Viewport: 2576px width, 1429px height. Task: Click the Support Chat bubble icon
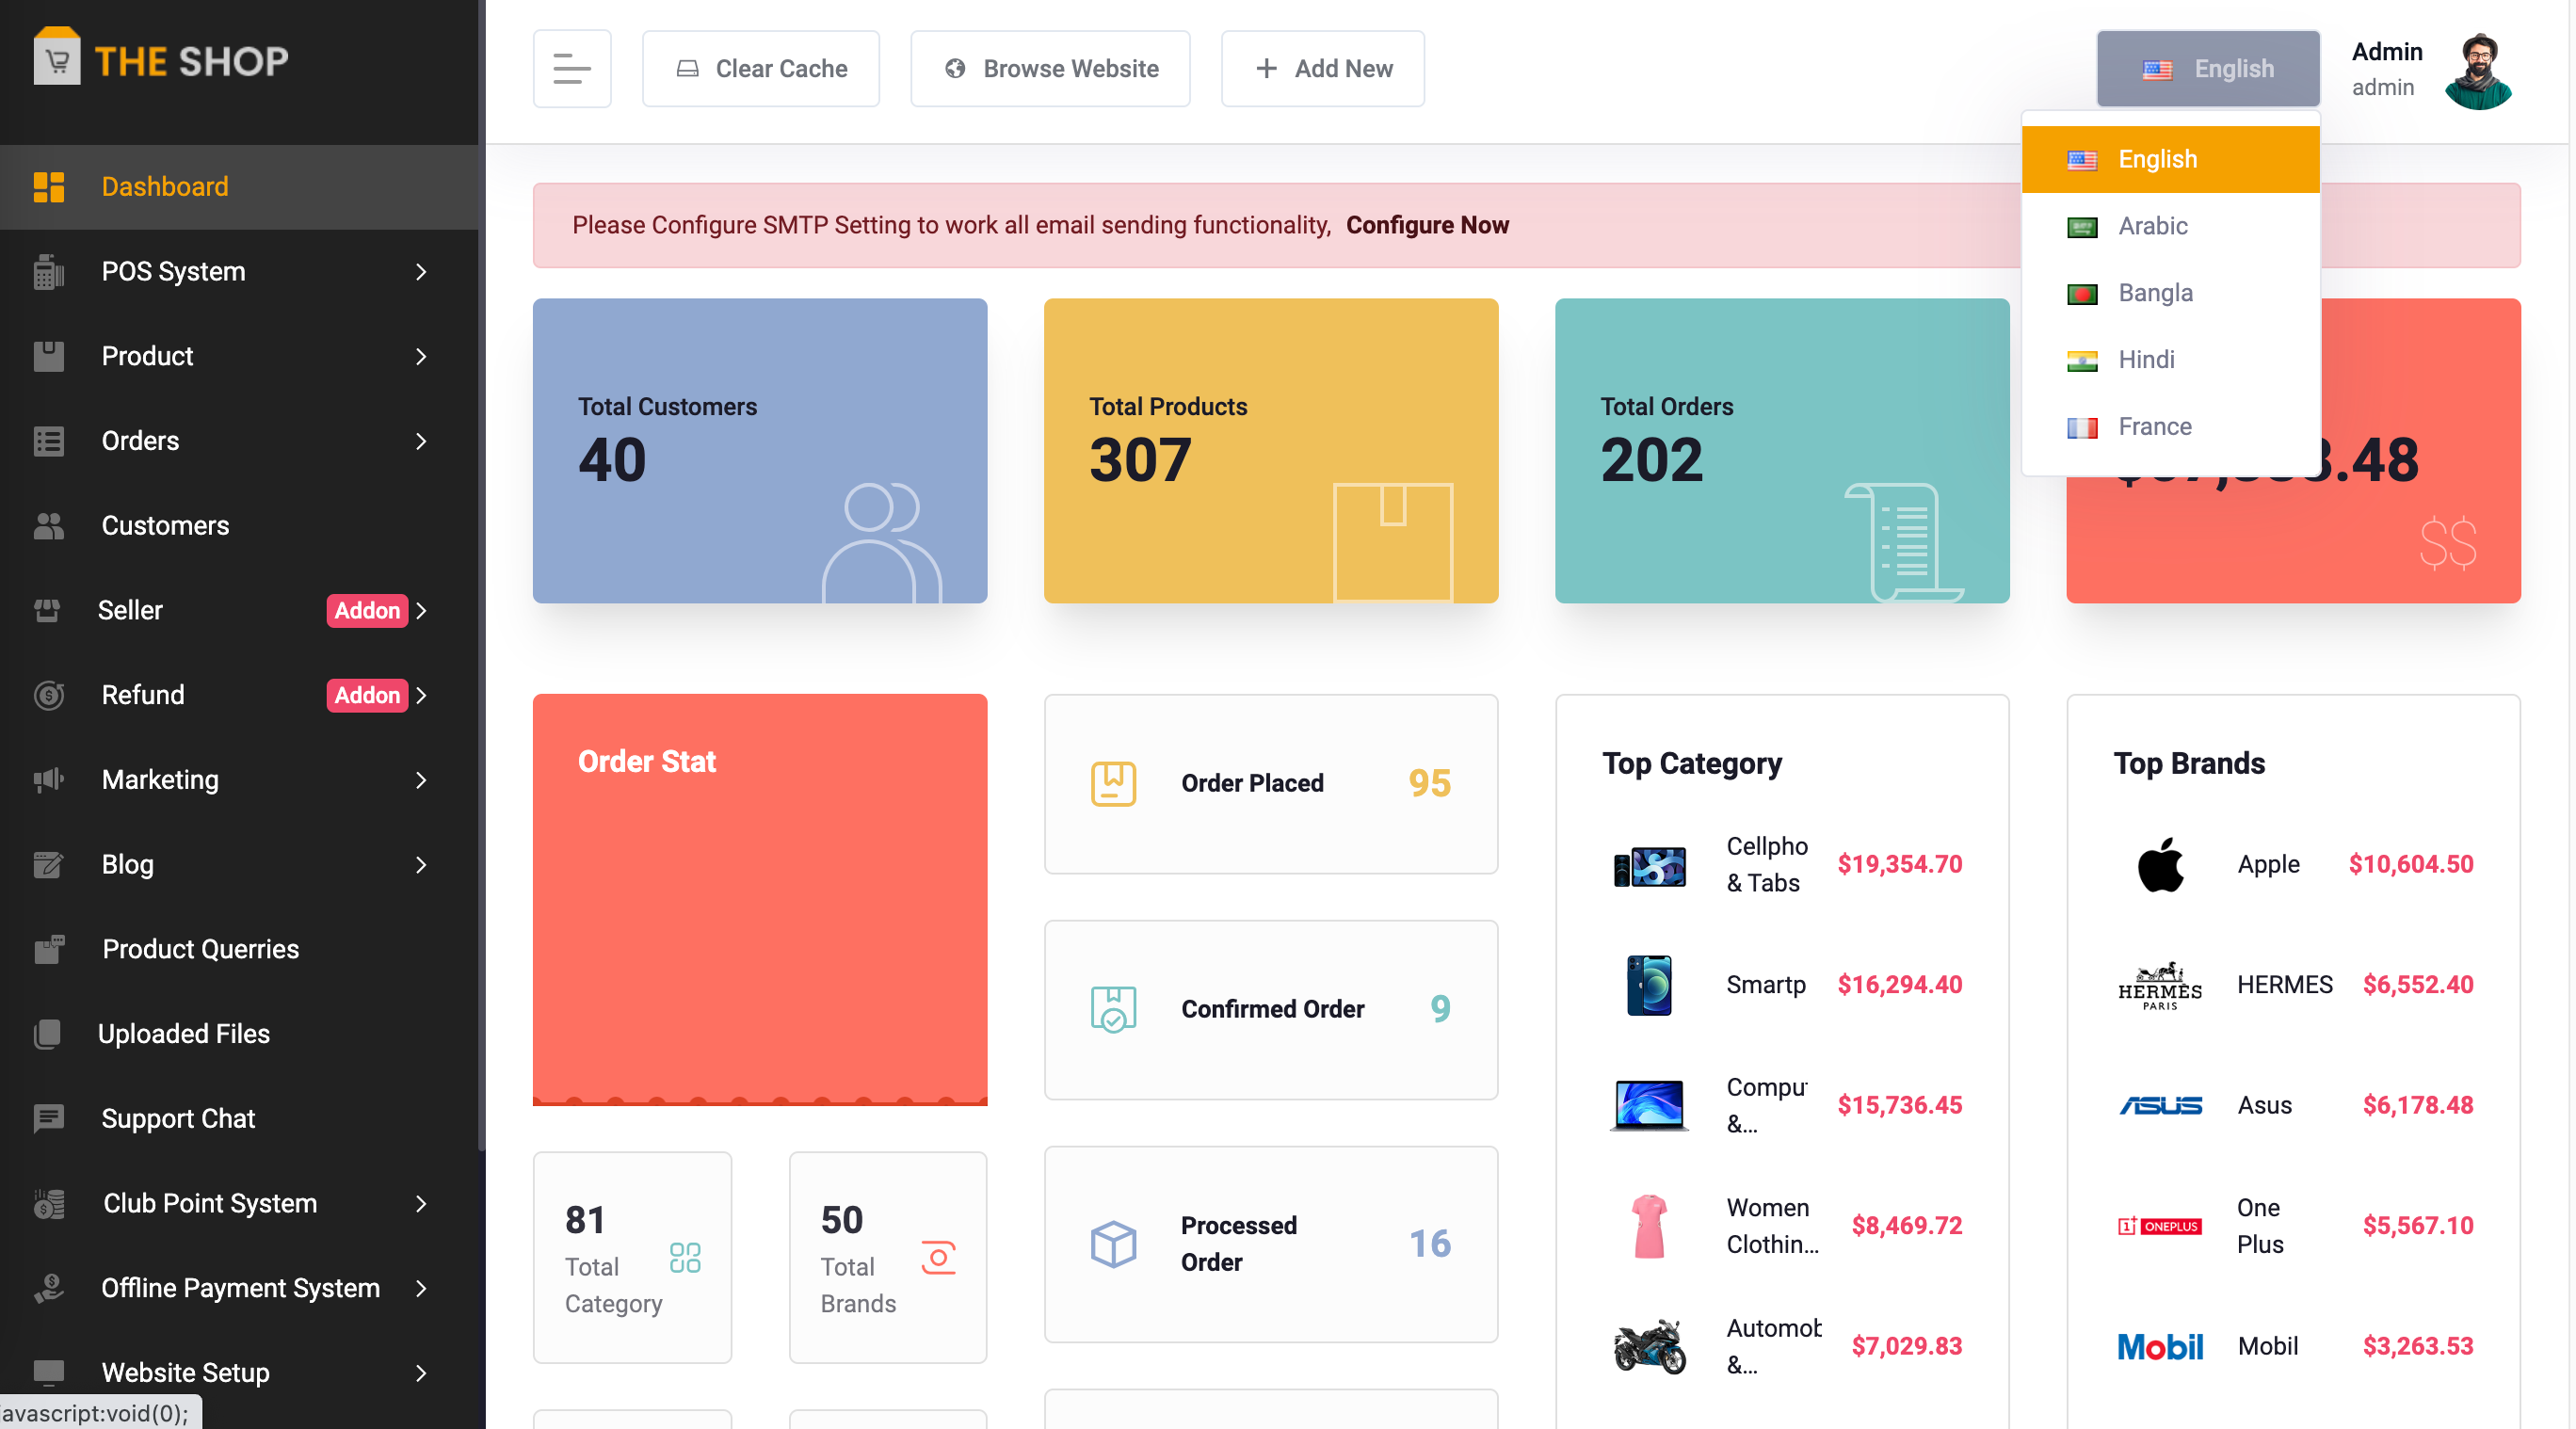(48, 1119)
